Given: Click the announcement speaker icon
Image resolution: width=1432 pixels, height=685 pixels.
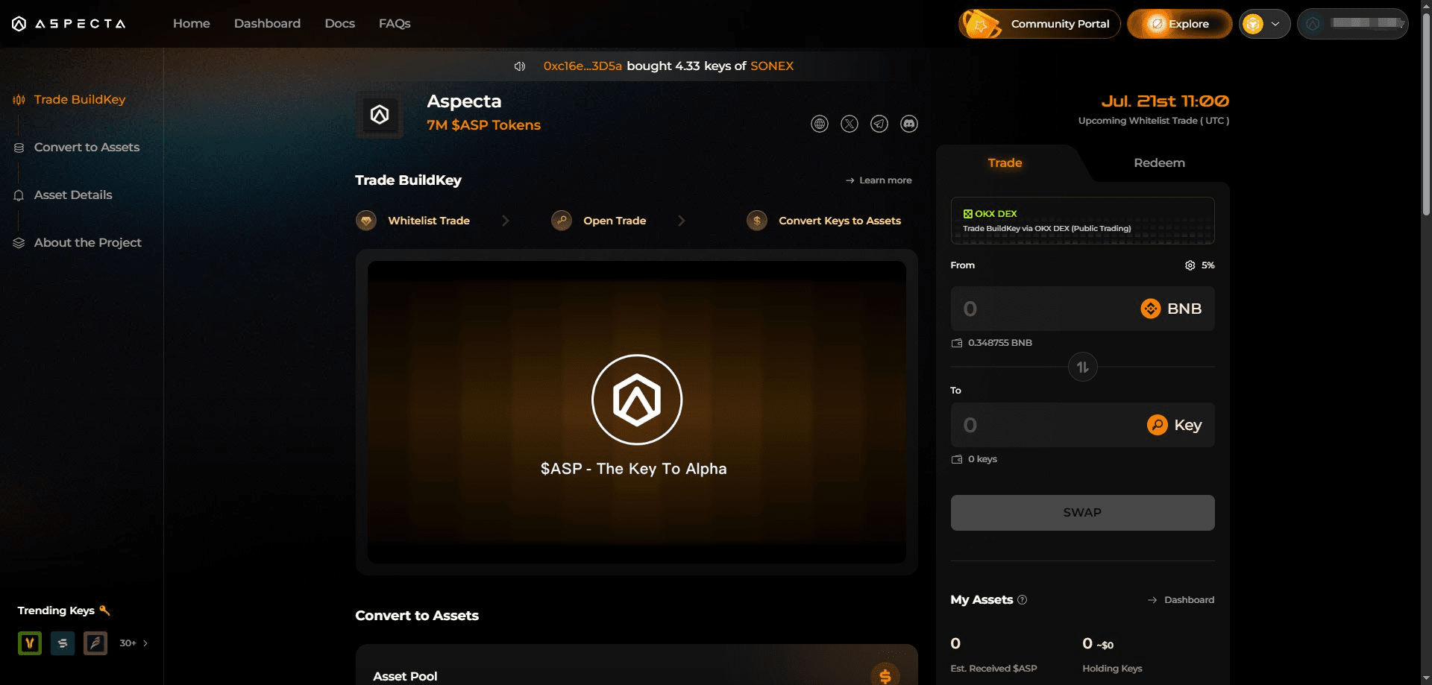Looking at the screenshot, I should pyautogui.click(x=520, y=66).
